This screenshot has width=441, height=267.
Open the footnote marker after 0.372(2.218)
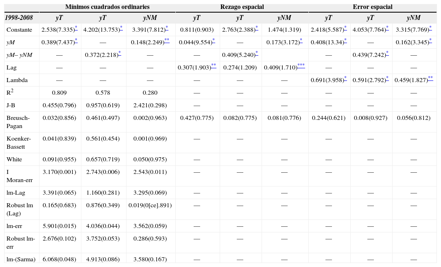[120, 53]
